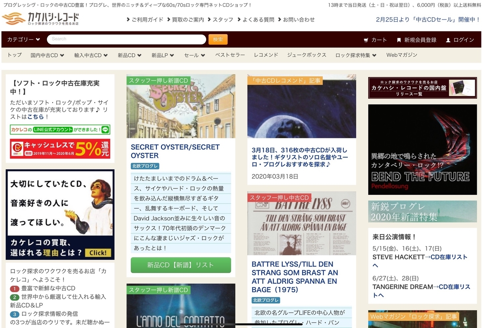Click 北欧プログレ tag under Secret Oyster

145,166
